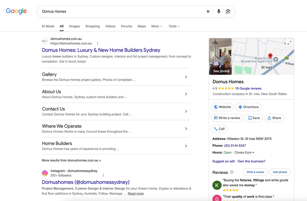
Task: Click the Save button
Action: coord(254,118)
